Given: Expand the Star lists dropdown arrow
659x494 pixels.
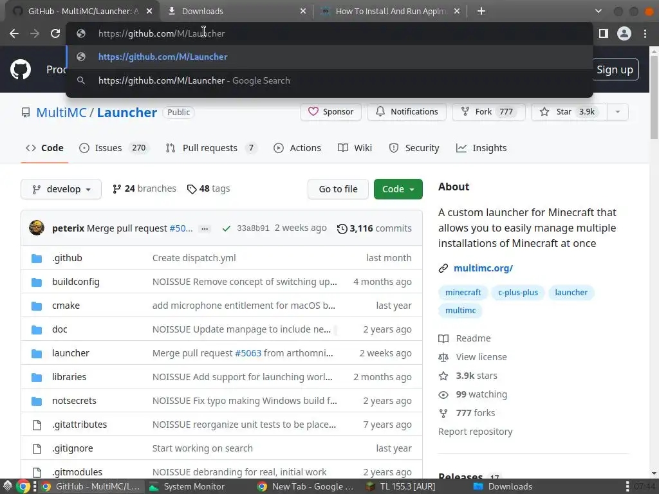Looking at the screenshot, I should click(618, 112).
